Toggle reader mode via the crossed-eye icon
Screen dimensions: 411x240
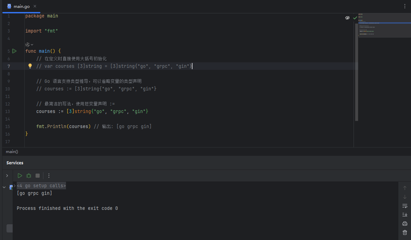pos(347,17)
